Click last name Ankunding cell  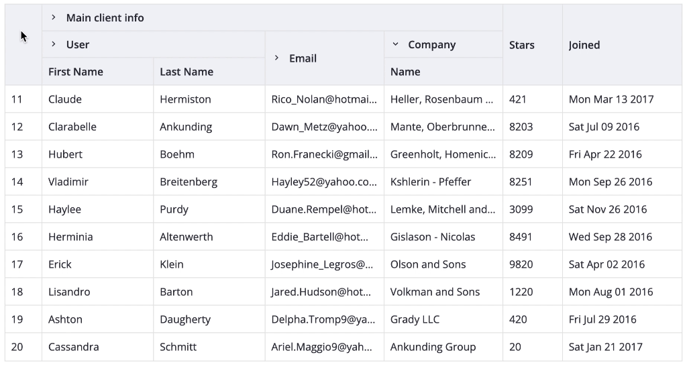tap(209, 127)
